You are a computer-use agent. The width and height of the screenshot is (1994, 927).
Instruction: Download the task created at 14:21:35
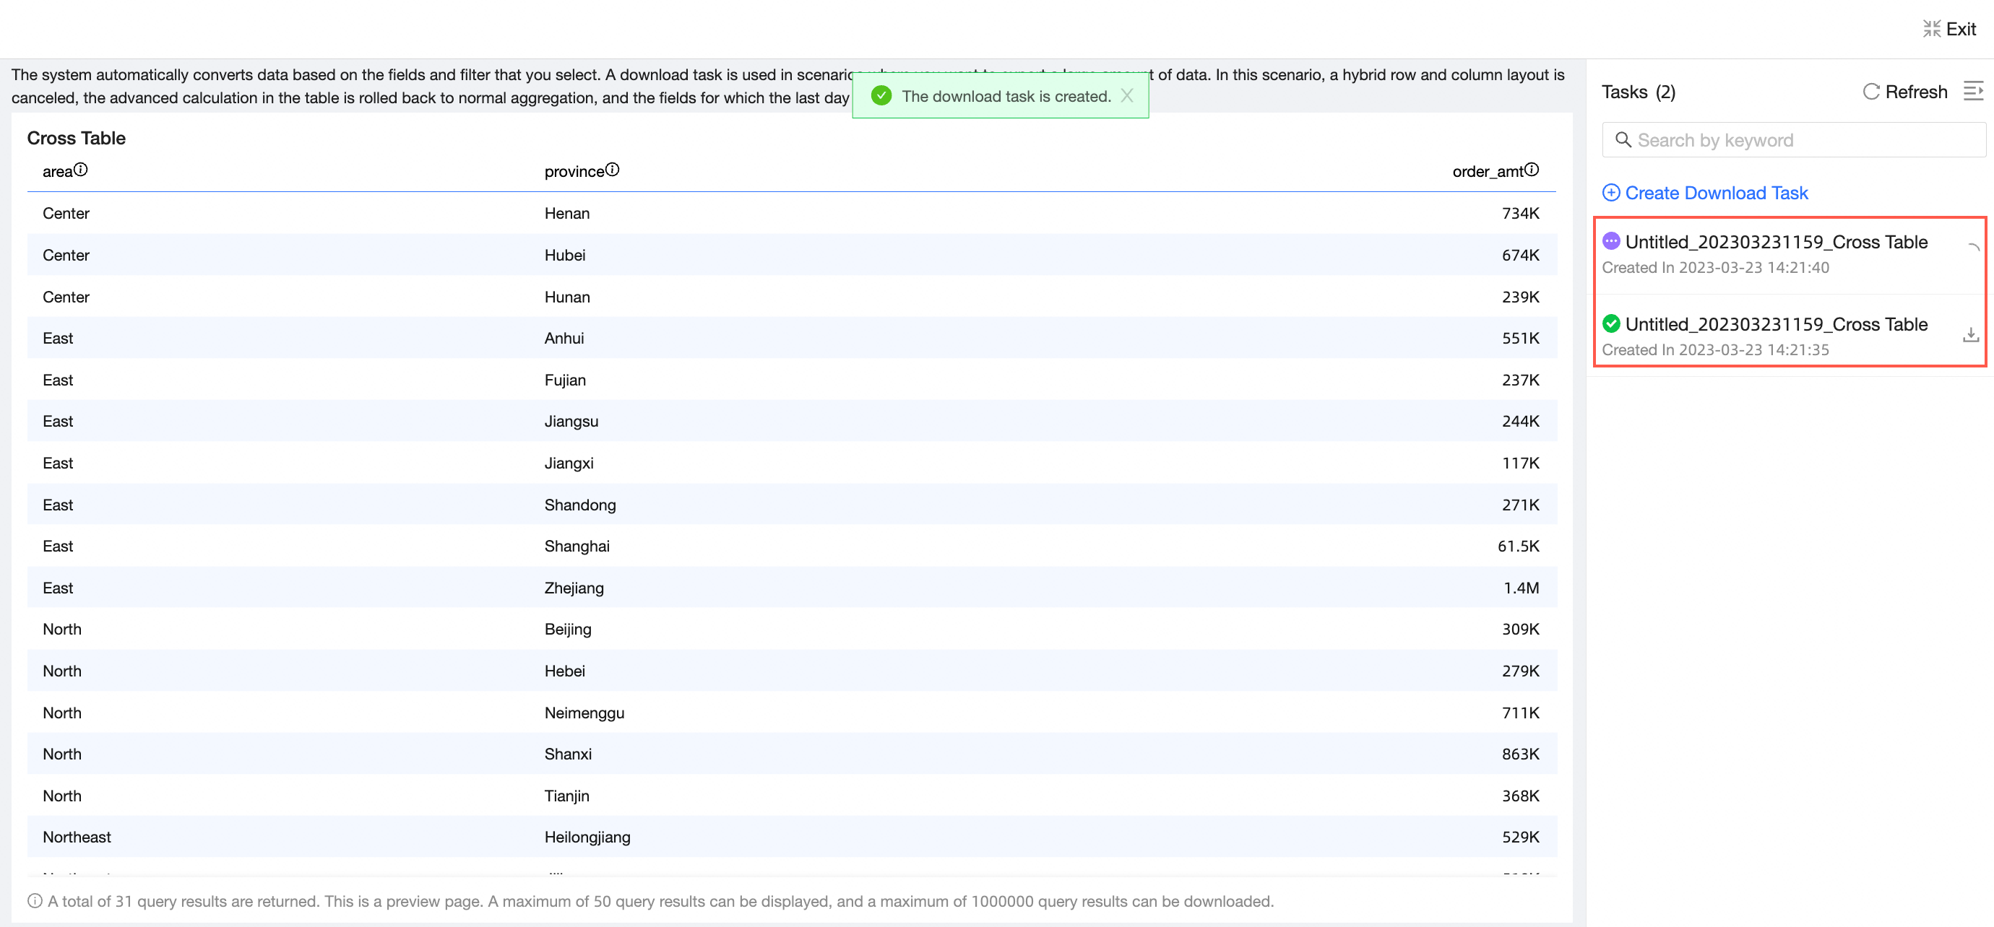point(1971,334)
